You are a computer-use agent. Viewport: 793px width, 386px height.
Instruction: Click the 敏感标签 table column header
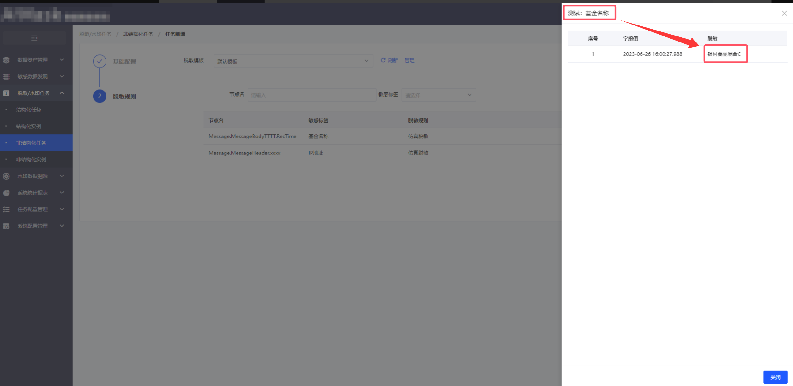point(318,120)
